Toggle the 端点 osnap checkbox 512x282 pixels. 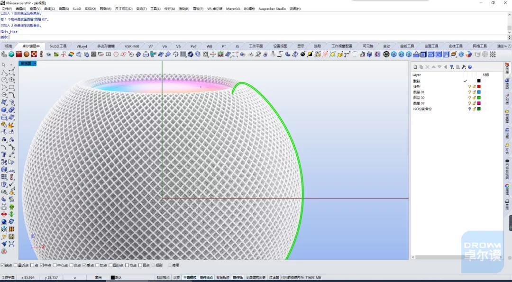[3, 265]
